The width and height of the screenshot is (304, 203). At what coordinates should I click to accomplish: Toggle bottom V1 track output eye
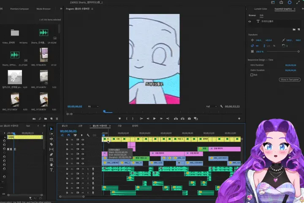click(x=83, y=163)
